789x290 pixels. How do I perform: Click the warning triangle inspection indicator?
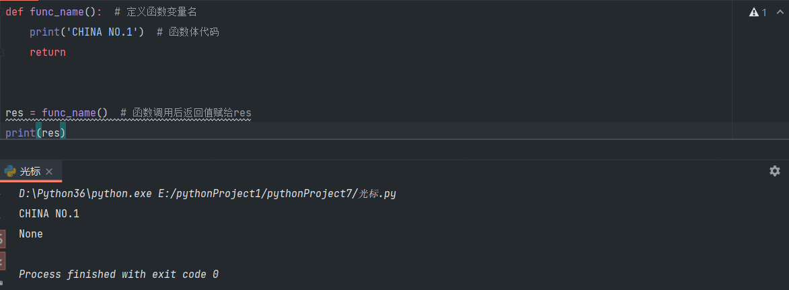tap(754, 12)
